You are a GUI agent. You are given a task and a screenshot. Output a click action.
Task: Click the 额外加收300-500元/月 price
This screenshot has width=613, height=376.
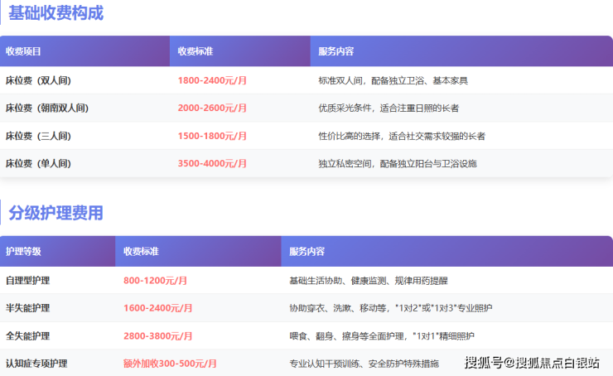(170, 364)
